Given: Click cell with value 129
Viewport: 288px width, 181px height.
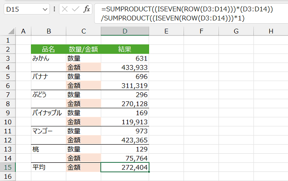Looking at the screenshot, I should pos(125,149).
